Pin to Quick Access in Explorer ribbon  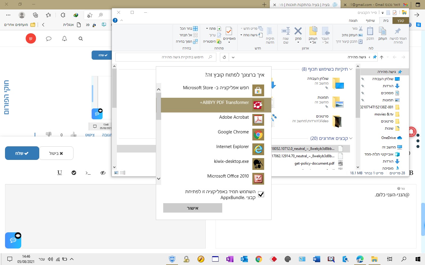(398, 35)
